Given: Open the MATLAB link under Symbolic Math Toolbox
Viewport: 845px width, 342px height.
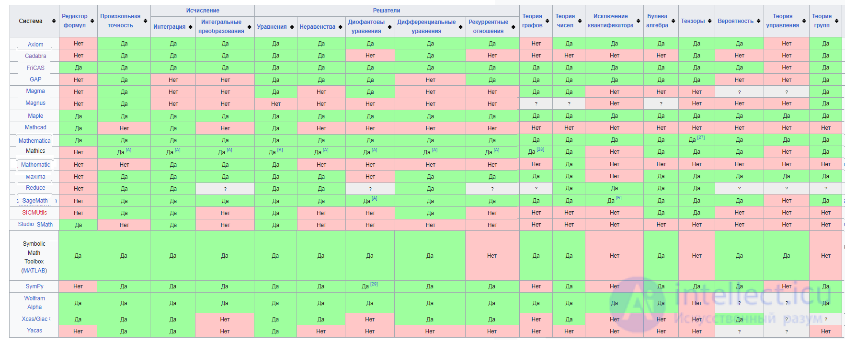Looking at the screenshot, I should tap(34, 271).
